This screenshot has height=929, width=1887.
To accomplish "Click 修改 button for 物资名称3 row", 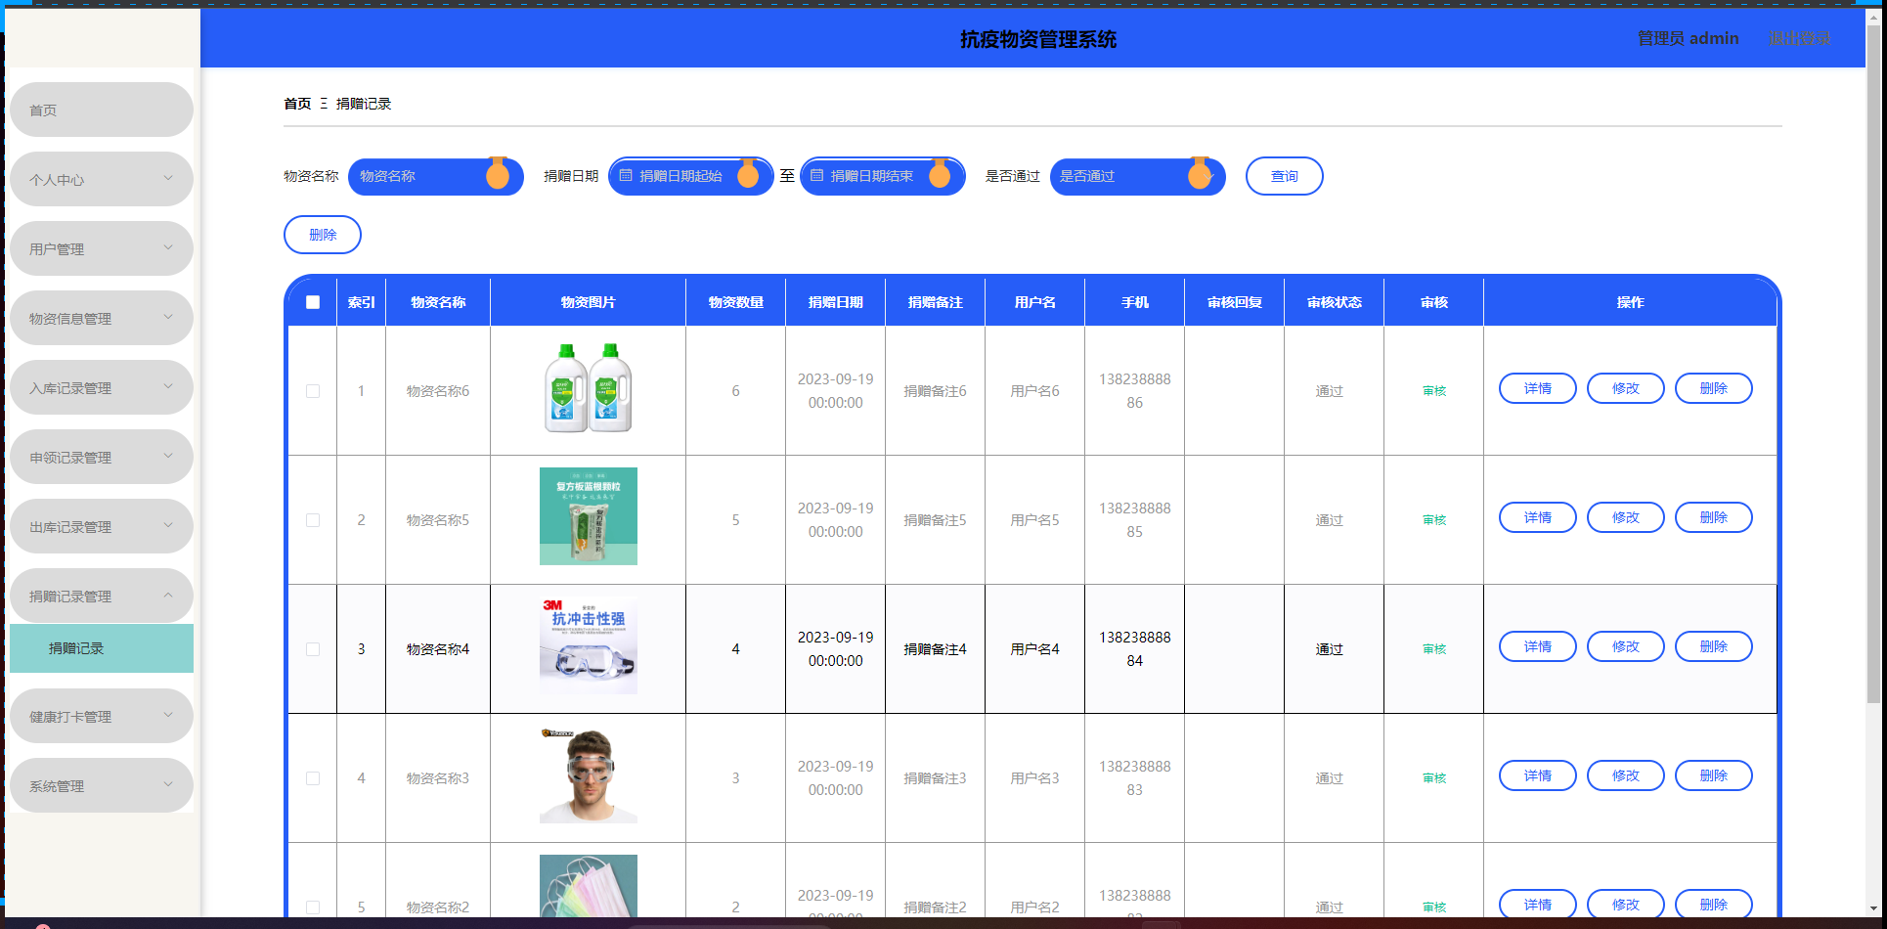I will (x=1625, y=775).
